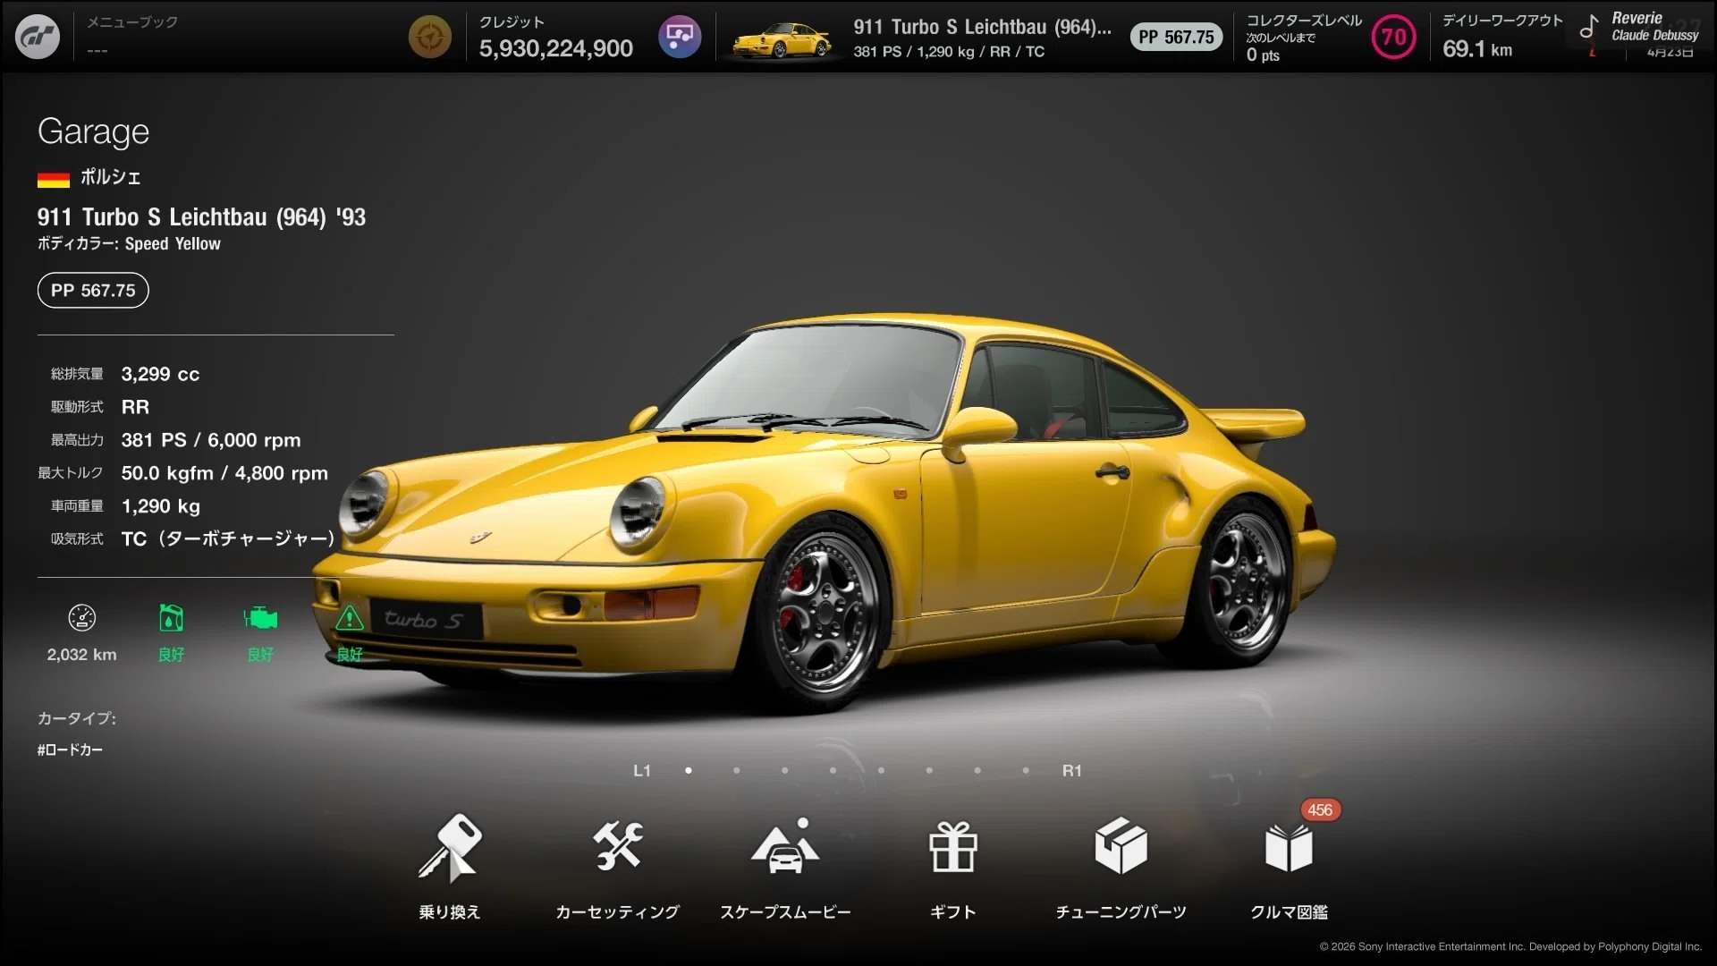Click the 3,299 cc displacement value
Viewport: 1717px width, 966px height.
[160, 374]
